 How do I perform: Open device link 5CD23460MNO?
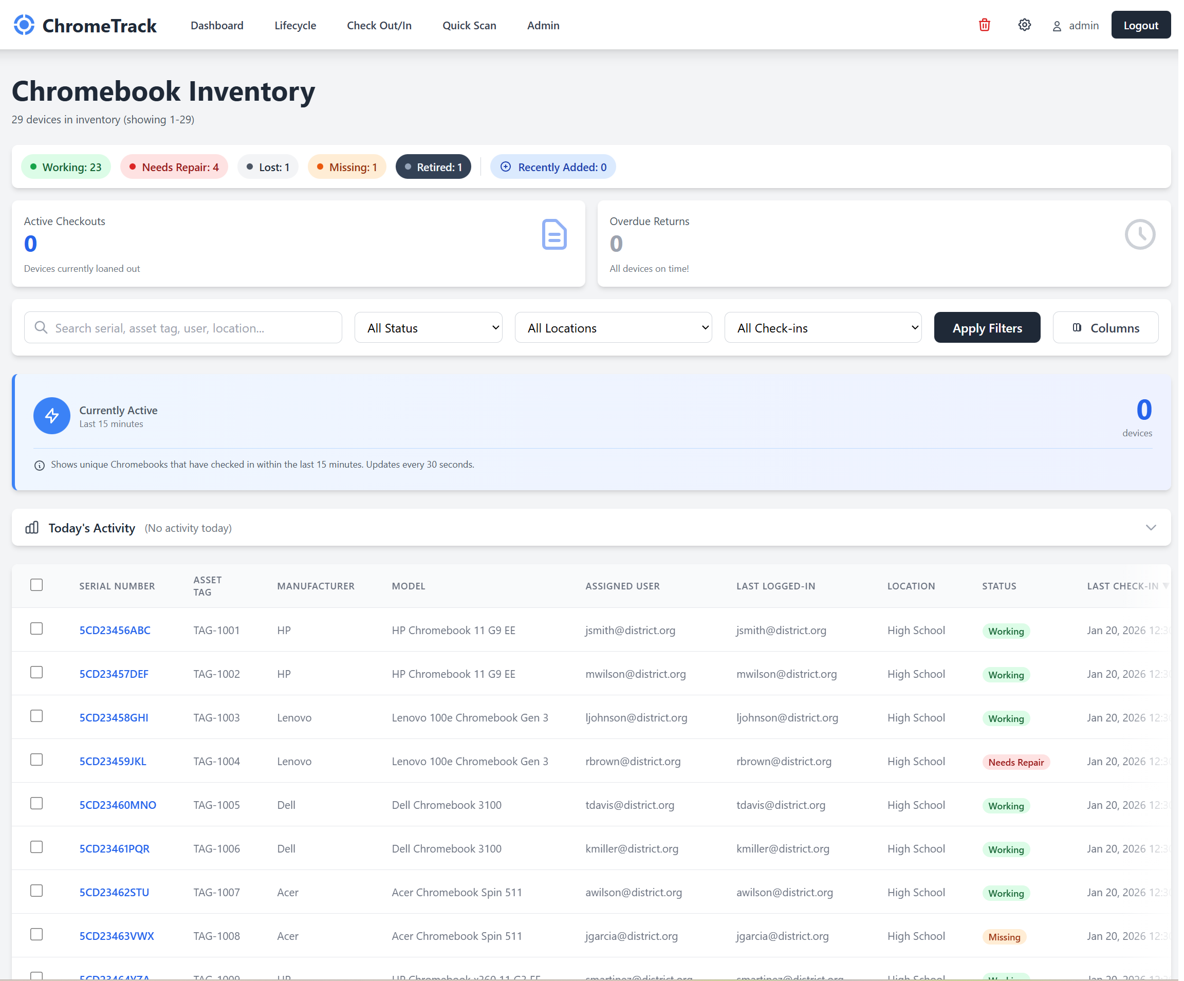(x=118, y=805)
